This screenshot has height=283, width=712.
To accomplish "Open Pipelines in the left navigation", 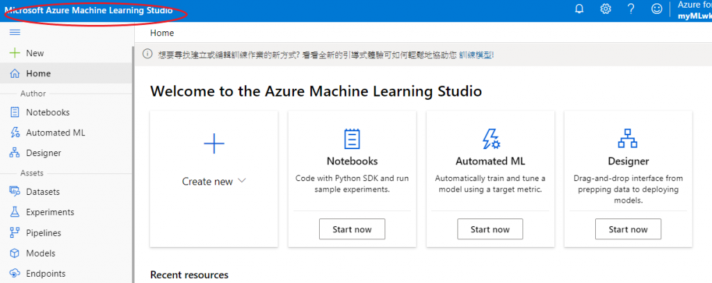I will click(x=43, y=233).
